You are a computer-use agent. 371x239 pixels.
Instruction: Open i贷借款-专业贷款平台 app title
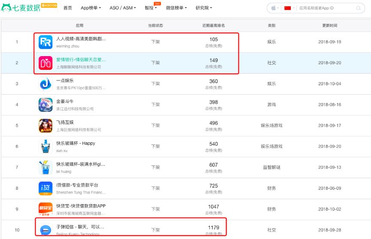[x=77, y=185]
